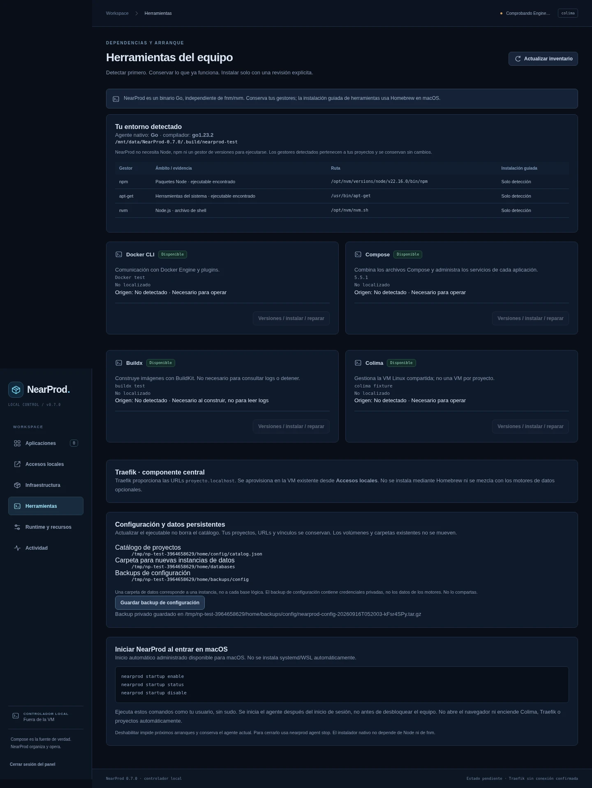Click the Instalación guiada column header
This screenshot has height=788, width=592.
pyautogui.click(x=519, y=168)
